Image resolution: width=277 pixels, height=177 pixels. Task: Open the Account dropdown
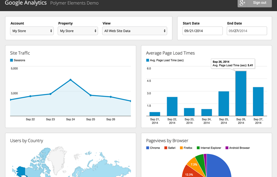(x=32, y=31)
